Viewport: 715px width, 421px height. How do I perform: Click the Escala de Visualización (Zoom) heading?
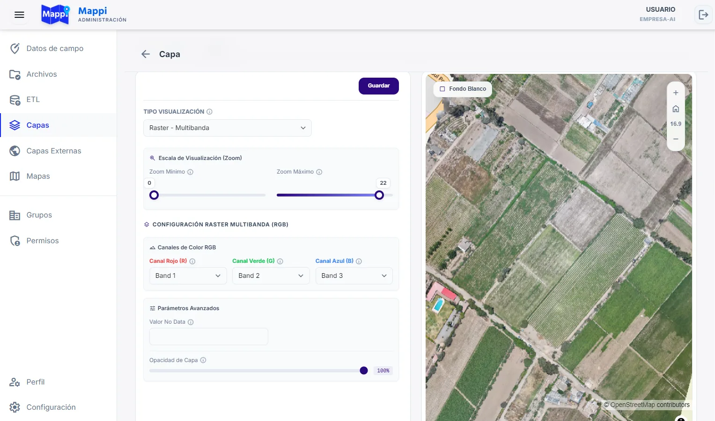pos(200,158)
